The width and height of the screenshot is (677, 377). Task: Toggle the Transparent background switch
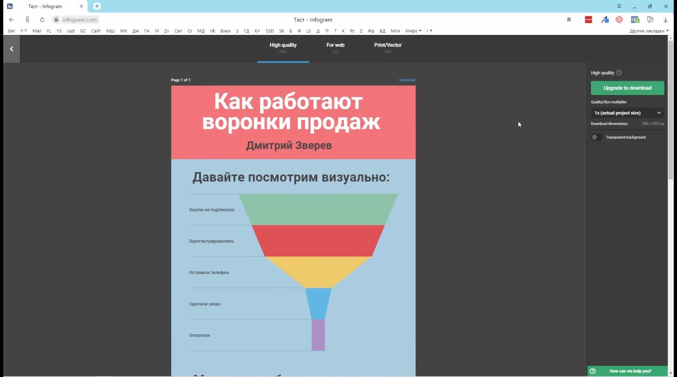click(596, 137)
